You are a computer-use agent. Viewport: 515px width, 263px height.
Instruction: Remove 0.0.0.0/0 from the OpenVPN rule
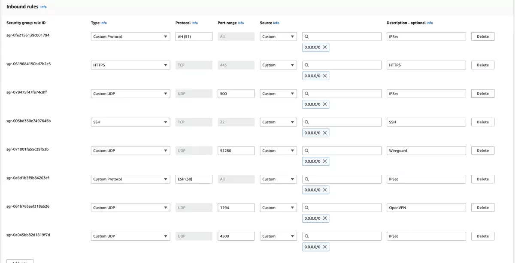pyautogui.click(x=325, y=218)
